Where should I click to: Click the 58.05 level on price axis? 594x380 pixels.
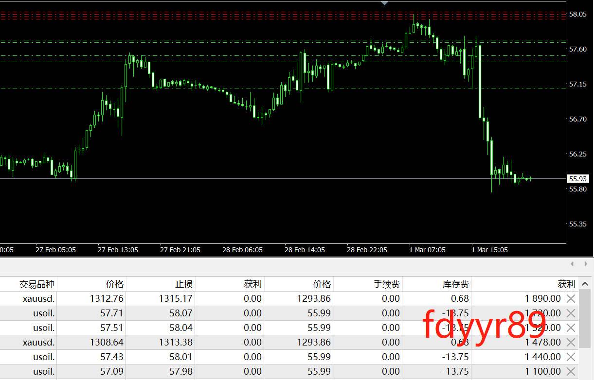pos(577,14)
